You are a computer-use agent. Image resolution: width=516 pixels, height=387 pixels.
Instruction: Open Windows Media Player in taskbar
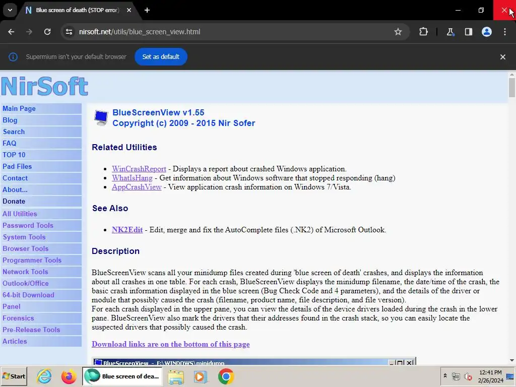click(201, 376)
